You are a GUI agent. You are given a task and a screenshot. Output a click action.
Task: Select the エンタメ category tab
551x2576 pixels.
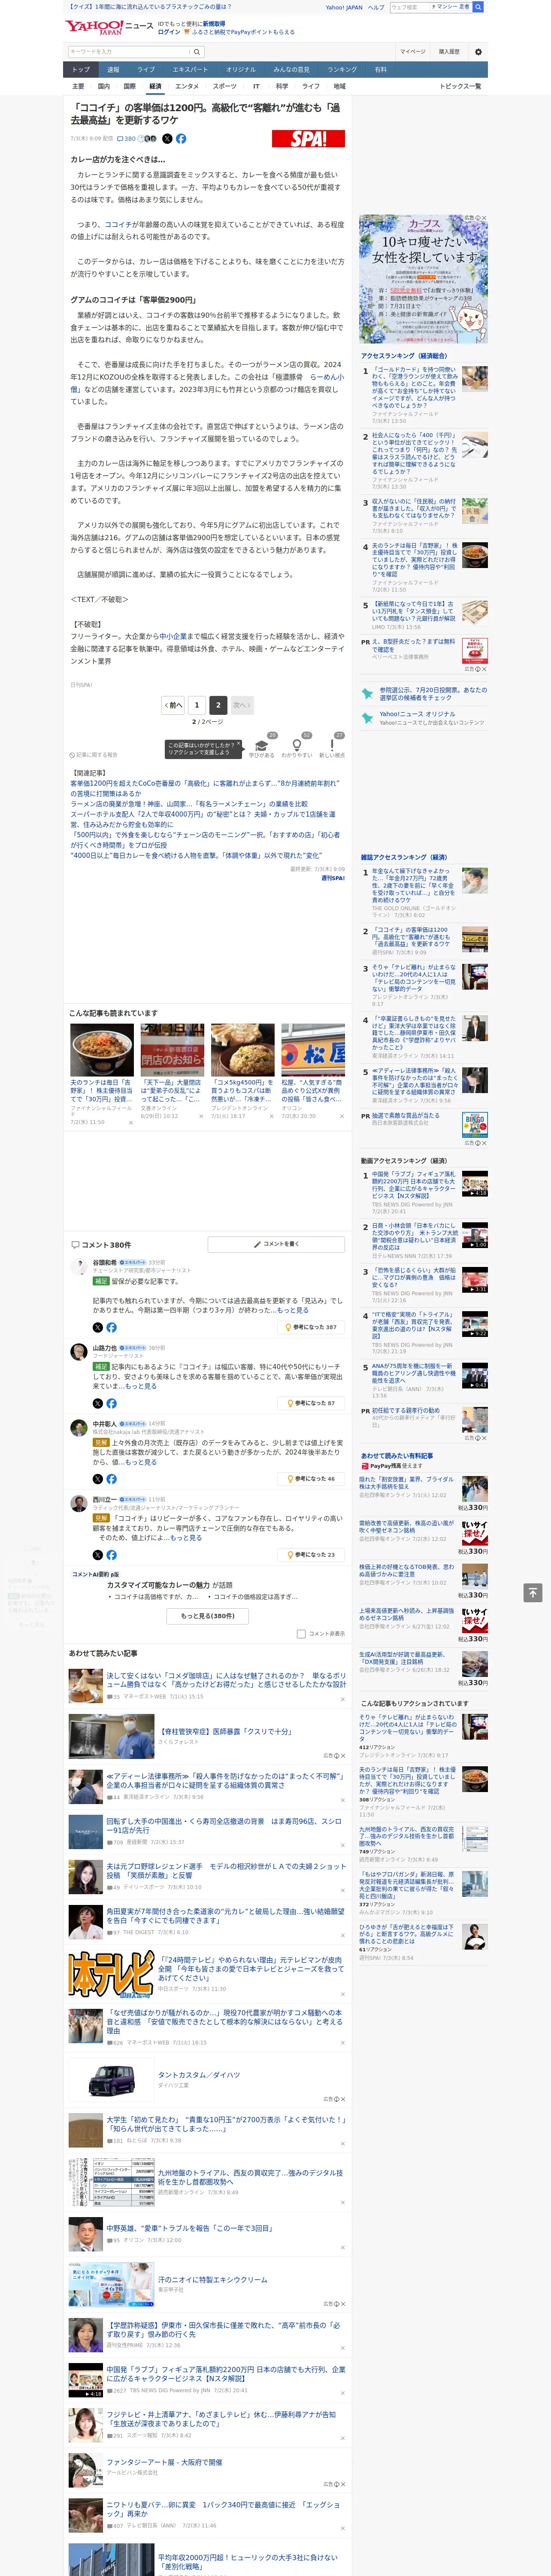[x=187, y=87]
